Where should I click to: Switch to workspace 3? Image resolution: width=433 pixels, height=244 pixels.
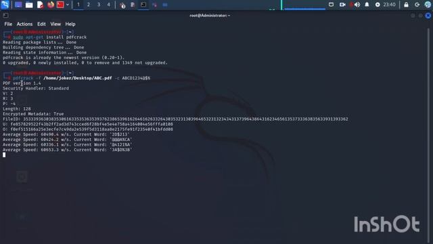99,5
